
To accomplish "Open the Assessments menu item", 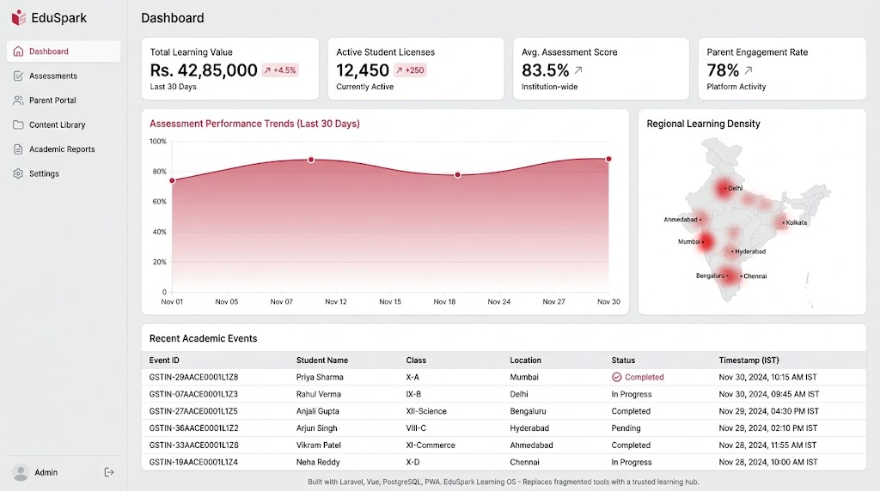I will pos(64,76).
